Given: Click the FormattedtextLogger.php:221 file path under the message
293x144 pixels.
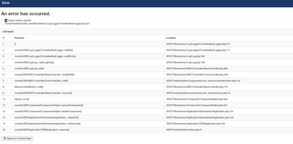Looking at the screenshot, I should click(47, 24).
